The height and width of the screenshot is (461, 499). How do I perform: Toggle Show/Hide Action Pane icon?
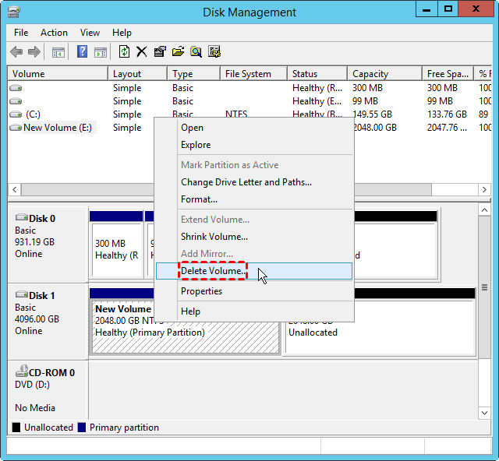101,52
